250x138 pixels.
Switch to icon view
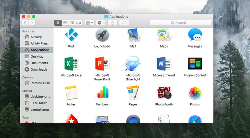tap(58, 23)
